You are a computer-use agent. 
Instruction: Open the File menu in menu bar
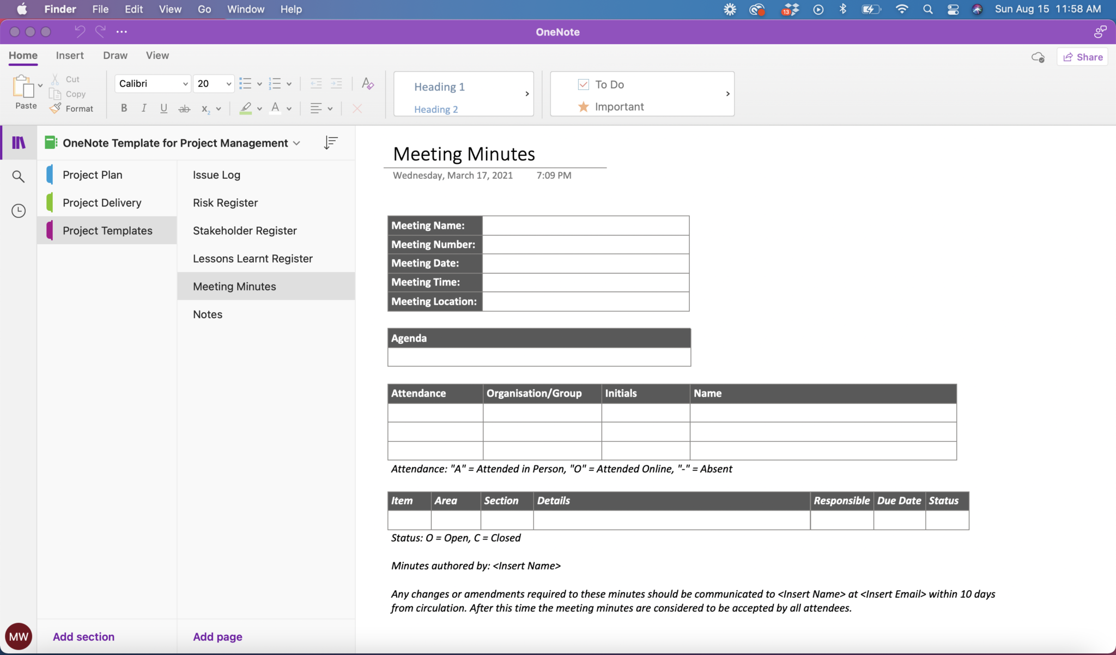tap(100, 9)
